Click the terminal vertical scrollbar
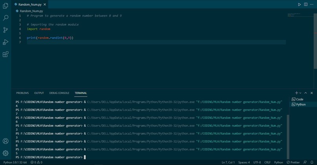This screenshot has width=317, height=165. 288,137
